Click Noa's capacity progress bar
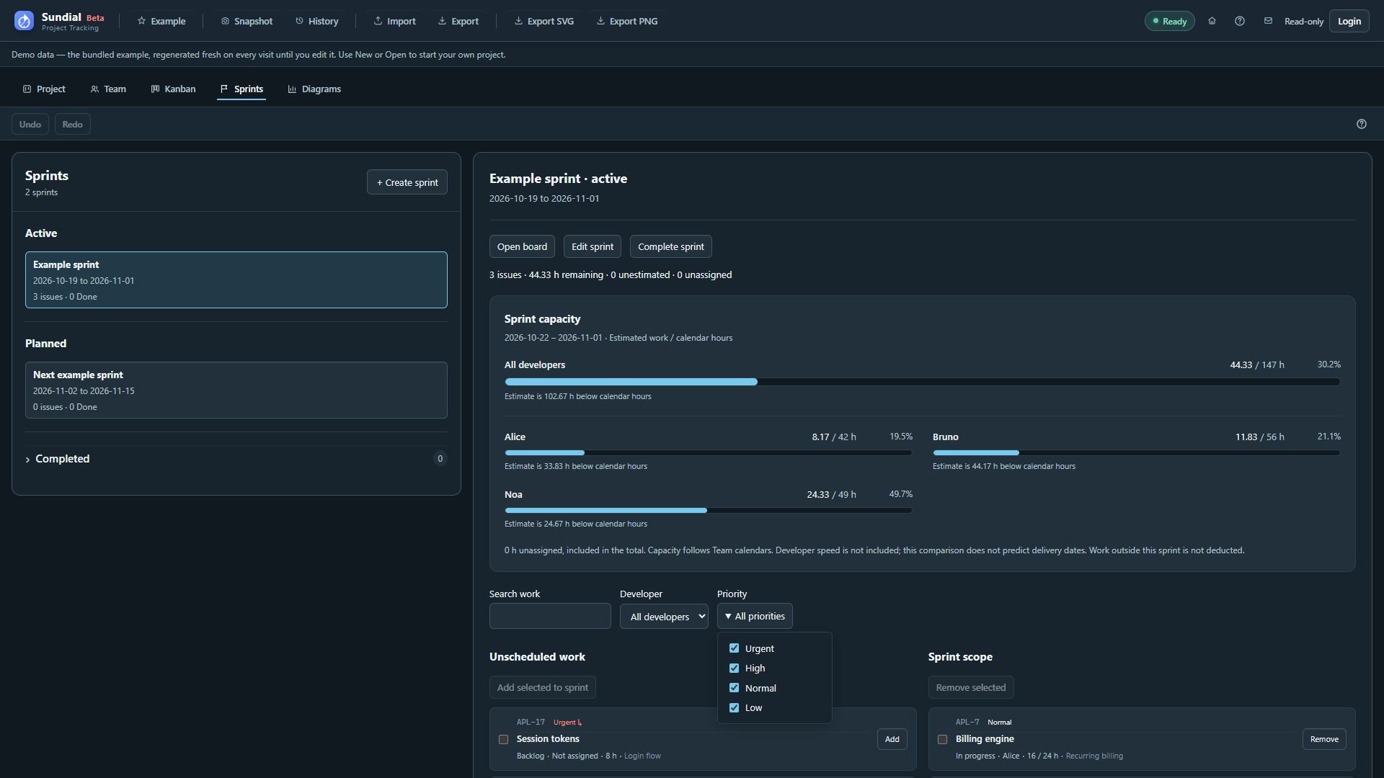 coord(709,511)
